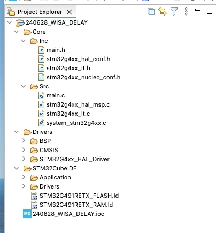
Task: Select the CMSIS folder label
Action: click(49, 150)
